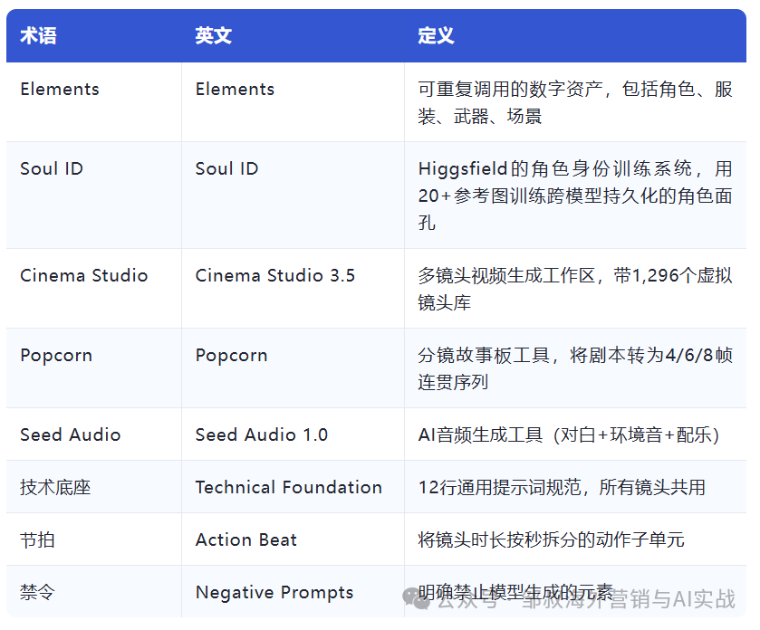Click the 分镜故事板工具 definition
The image size is (760, 630).
click(x=575, y=368)
